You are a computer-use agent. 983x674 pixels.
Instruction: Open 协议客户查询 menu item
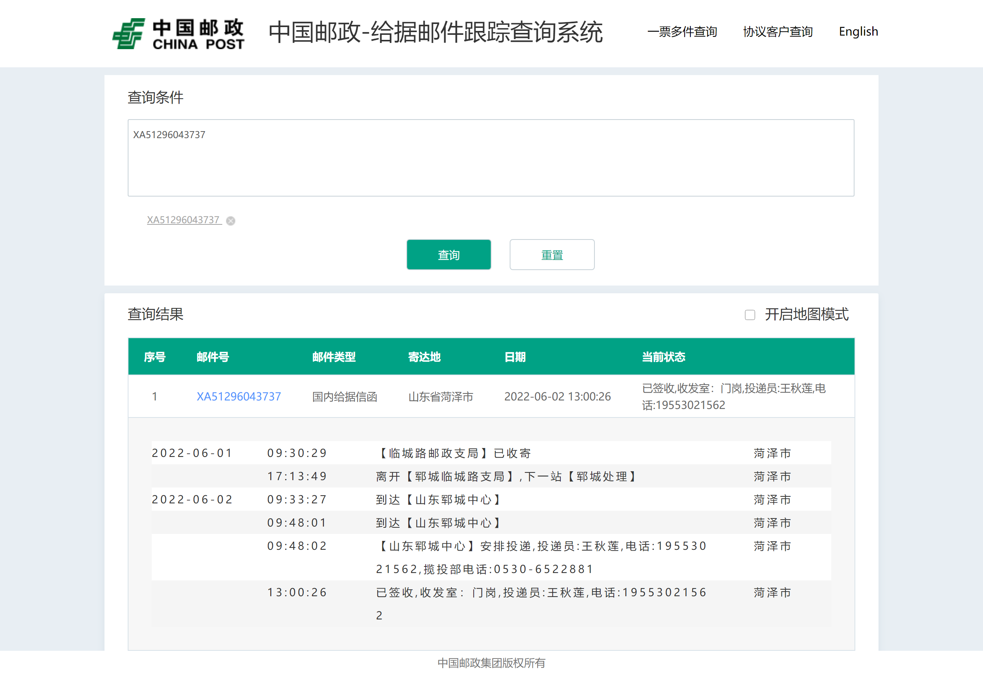(777, 32)
